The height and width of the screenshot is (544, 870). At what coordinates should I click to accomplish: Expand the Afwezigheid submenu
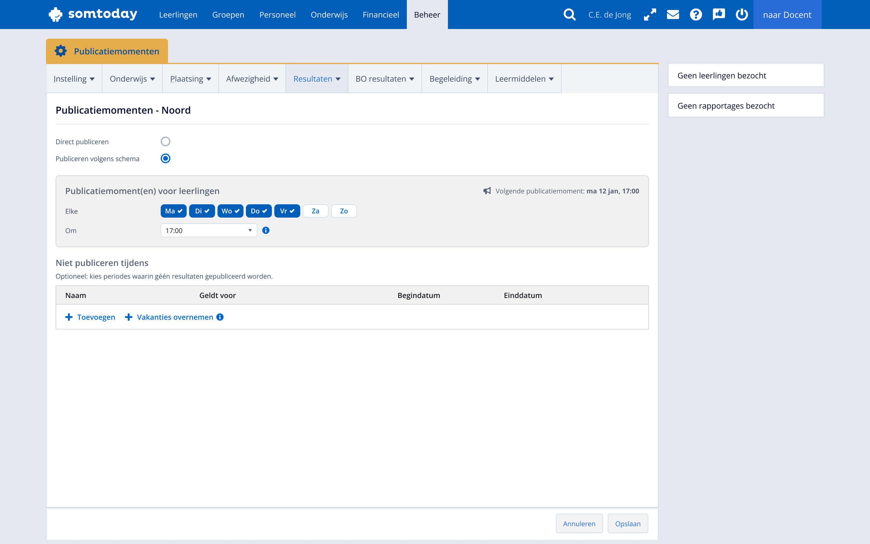point(252,79)
